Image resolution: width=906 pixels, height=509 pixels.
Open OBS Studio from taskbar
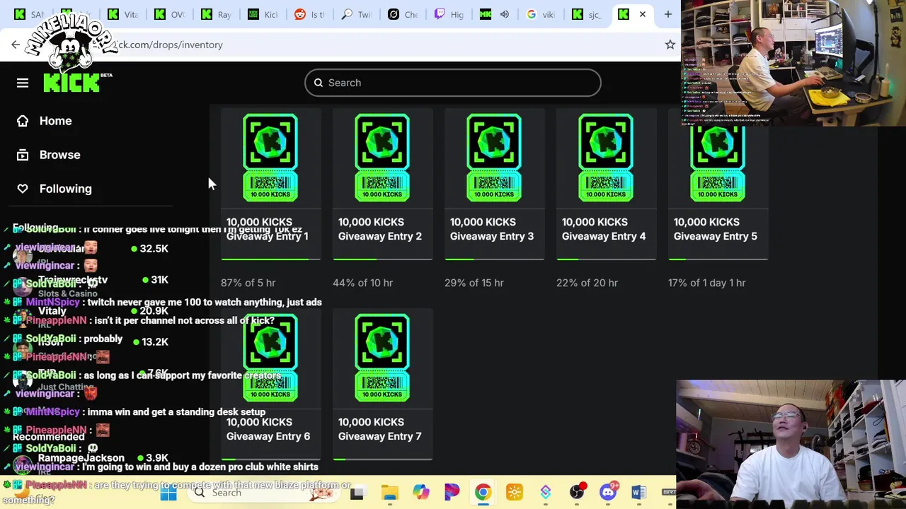click(x=577, y=493)
